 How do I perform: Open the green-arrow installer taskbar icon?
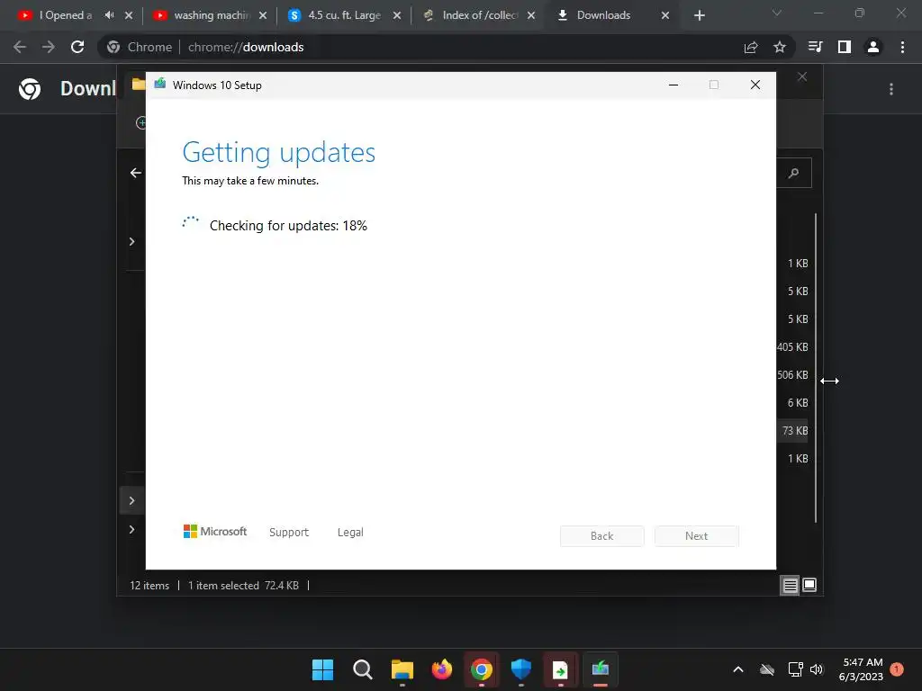[560, 669]
